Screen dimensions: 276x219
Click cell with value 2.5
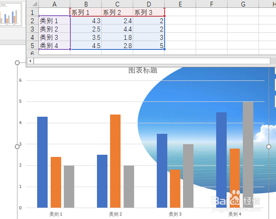pos(86,29)
